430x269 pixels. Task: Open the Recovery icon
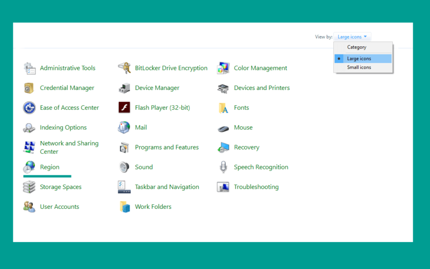coord(223,147)
